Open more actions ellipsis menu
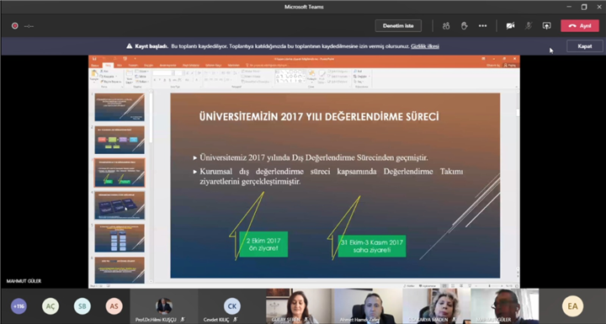The height and width of the screenshot is (324, 606). 483,26
